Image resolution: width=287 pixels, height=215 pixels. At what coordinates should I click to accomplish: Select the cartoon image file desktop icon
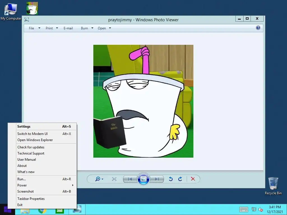pos(32,8)
